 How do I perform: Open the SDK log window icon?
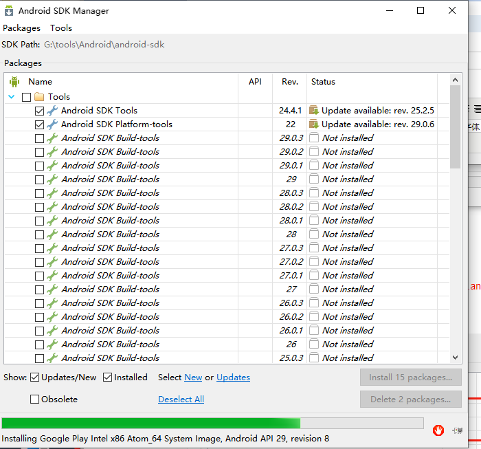coord(458,430)
